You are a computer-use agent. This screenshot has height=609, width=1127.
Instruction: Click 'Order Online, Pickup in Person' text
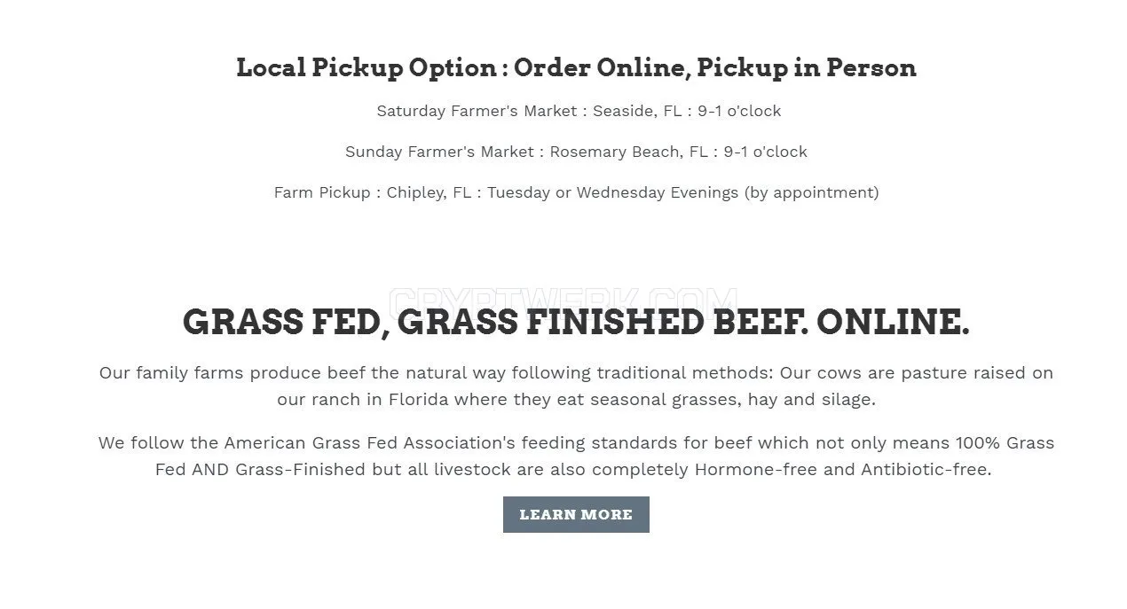coord(715,67)
